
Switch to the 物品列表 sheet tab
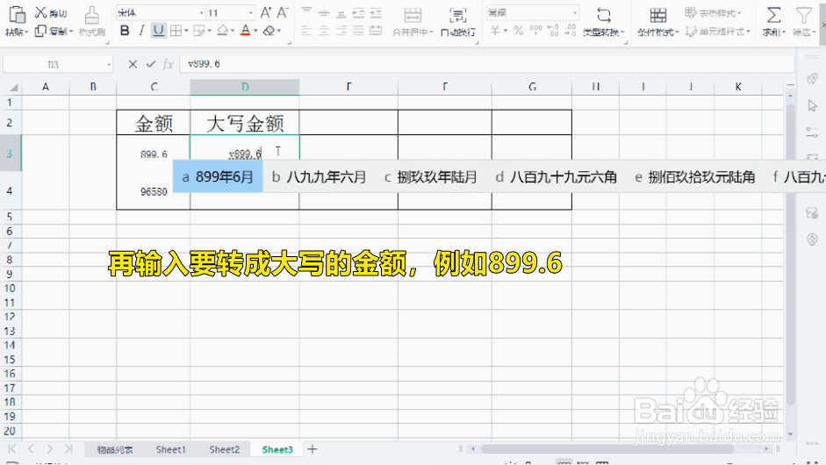pos(115,449)
